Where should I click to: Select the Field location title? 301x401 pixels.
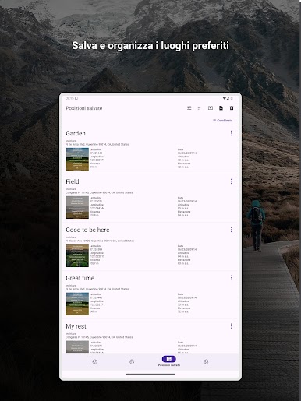[x=73, y=181]
